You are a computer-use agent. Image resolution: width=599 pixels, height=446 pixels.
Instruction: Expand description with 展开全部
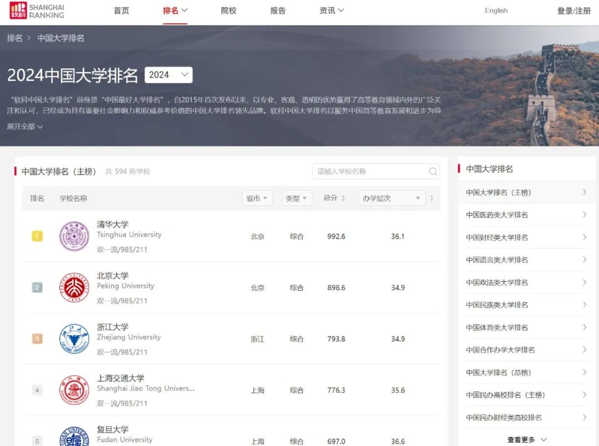25,126
